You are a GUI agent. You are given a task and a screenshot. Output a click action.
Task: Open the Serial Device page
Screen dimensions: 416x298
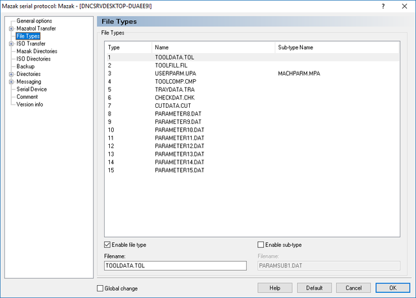pyautogui.click(x=32, y=89)
